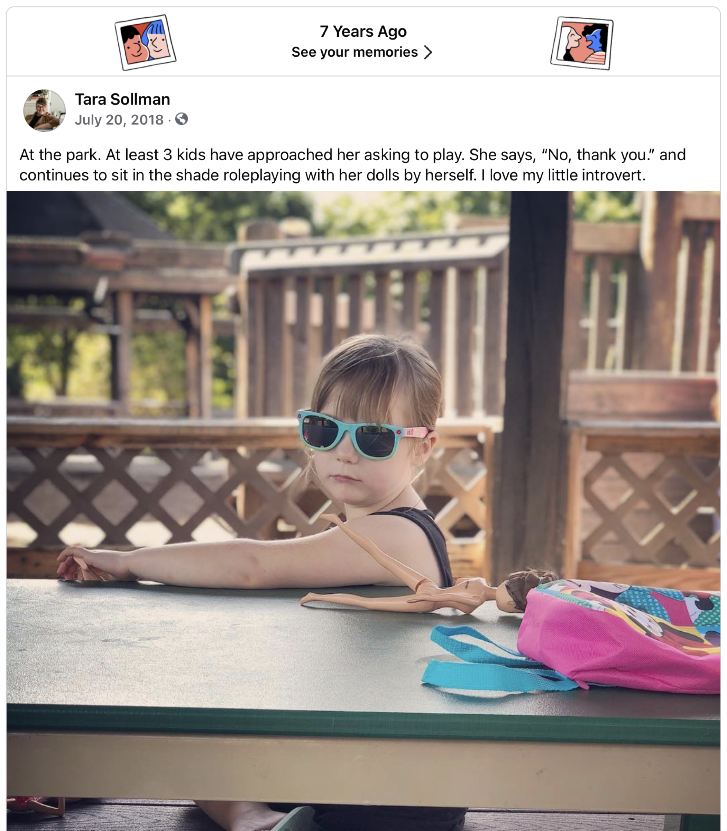Click the 7 Years Ago heading
This screenshot has width=727, height=831.
tap(363, 31)
